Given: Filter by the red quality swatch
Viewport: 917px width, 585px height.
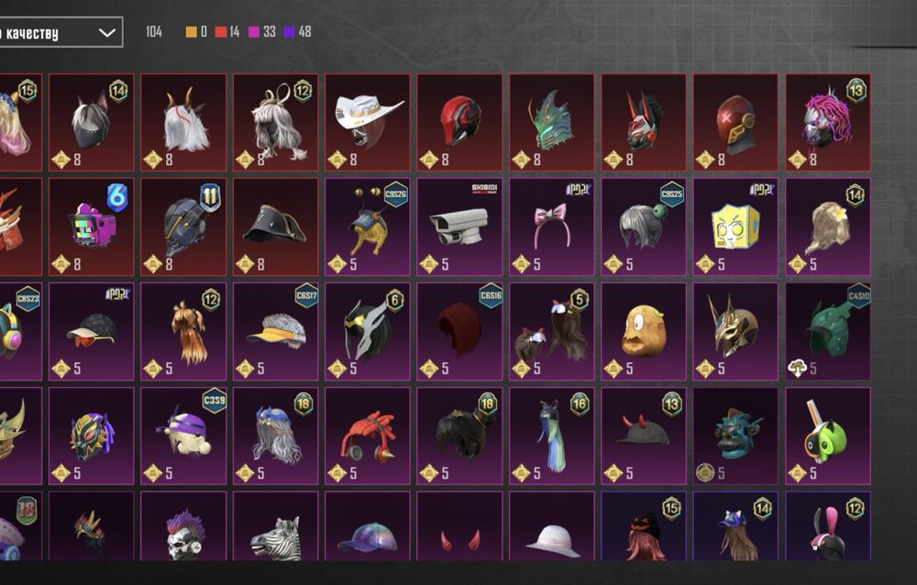Looking at the screenshot, I should (x=220, y=32).
